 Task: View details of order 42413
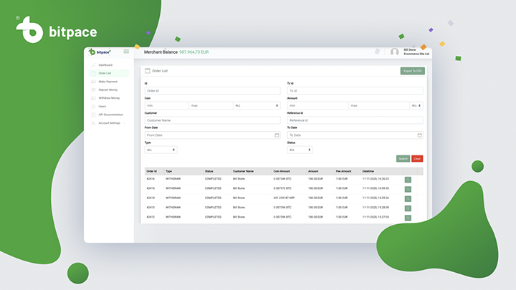[x=408, y=208]
